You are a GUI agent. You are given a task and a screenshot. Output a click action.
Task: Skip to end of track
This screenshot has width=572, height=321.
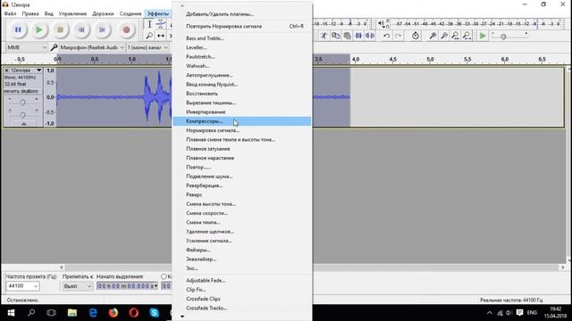click(103, 29)
